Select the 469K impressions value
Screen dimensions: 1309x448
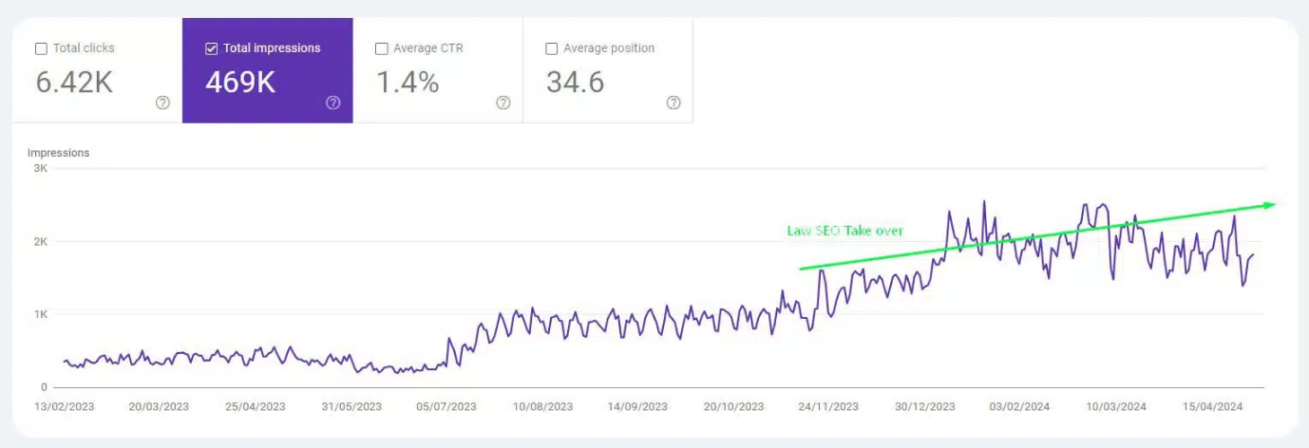point(240,83)
